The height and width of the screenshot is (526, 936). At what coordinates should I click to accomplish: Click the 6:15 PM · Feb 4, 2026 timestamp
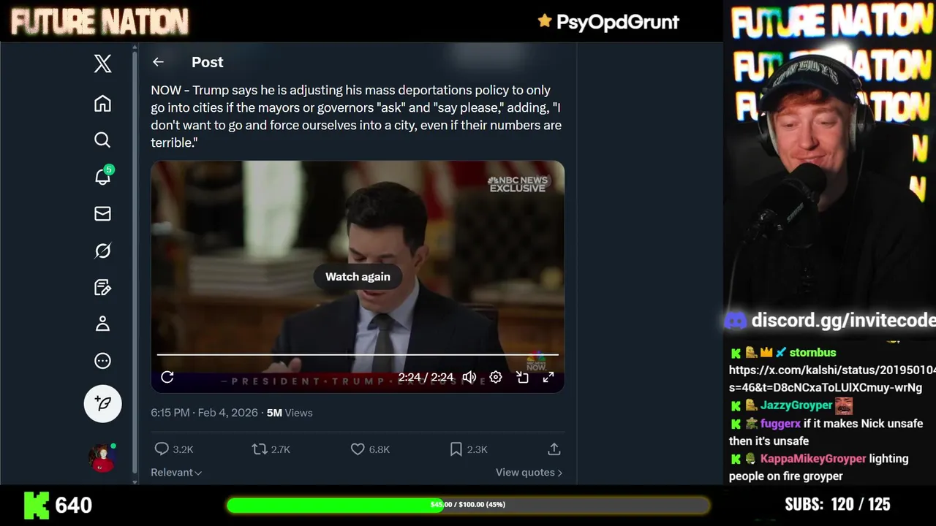[x=204, y=413]
